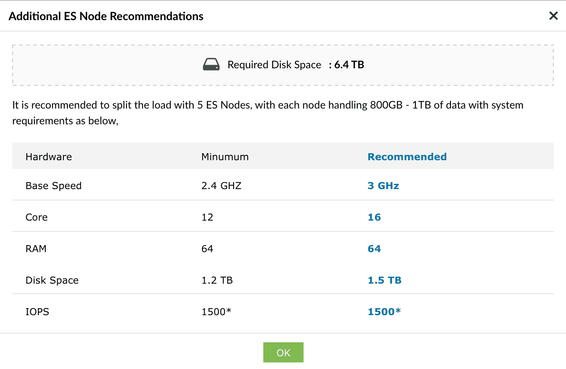Click the IOPS row label
This screenshot has height=369, width=566.
coord(37,312)
